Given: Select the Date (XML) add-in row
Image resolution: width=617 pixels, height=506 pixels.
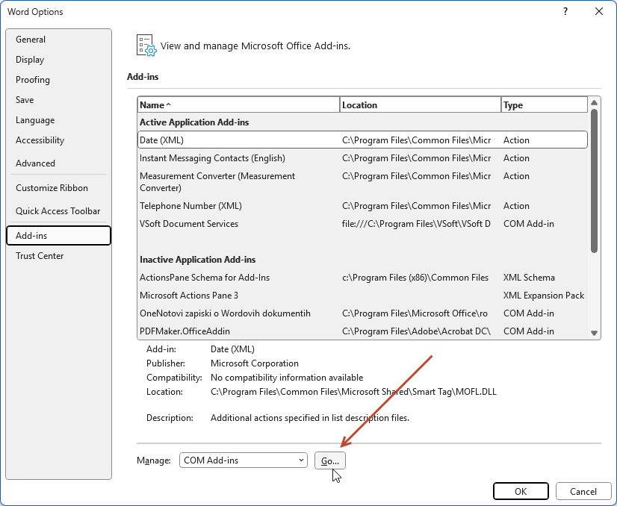Looking at the screenshot, I should (x=362, y=140).
